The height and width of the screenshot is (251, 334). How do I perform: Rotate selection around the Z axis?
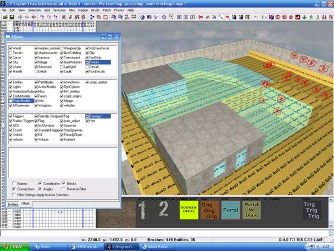(55, 17)
